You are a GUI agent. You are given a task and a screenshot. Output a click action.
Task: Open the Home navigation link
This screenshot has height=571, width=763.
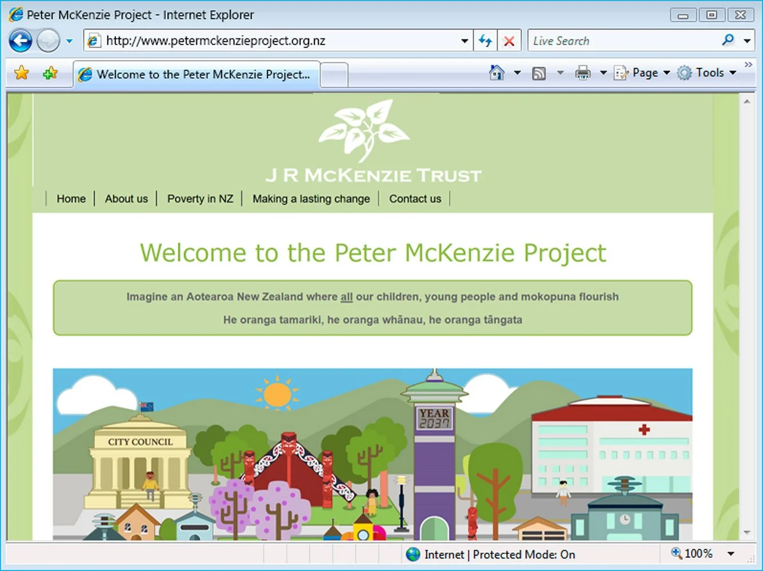71,199
